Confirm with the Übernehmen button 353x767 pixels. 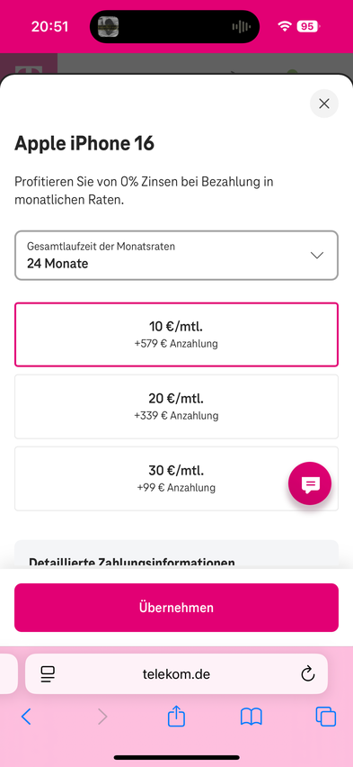[176, 608]
